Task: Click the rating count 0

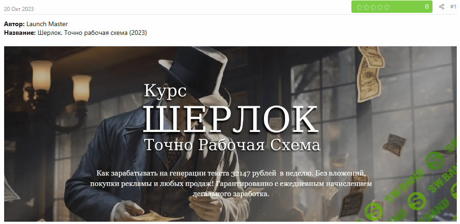Action: 427,7
